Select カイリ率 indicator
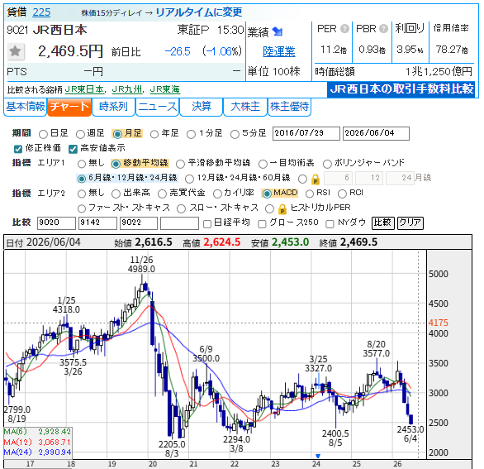 click(217, 194)
